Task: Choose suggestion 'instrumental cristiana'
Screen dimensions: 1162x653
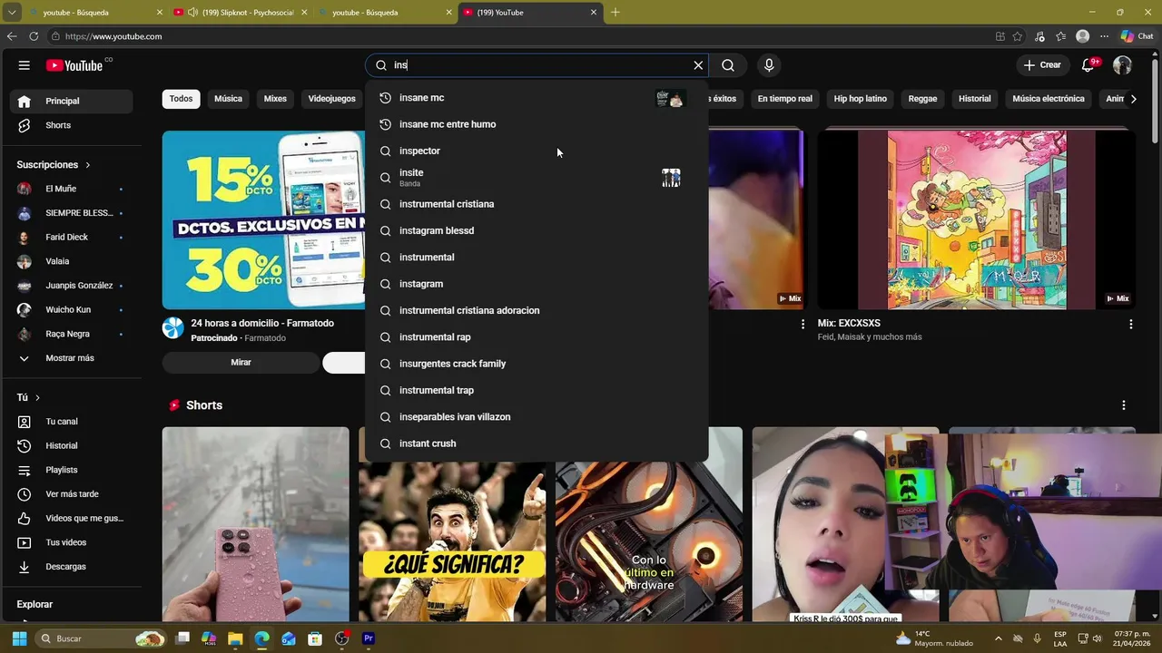Action: point(537,204)
